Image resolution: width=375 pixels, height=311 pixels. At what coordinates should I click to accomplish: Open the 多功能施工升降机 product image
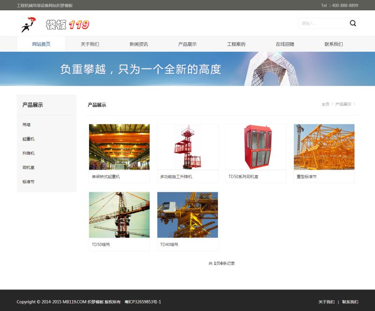click(x=187, y=147)
